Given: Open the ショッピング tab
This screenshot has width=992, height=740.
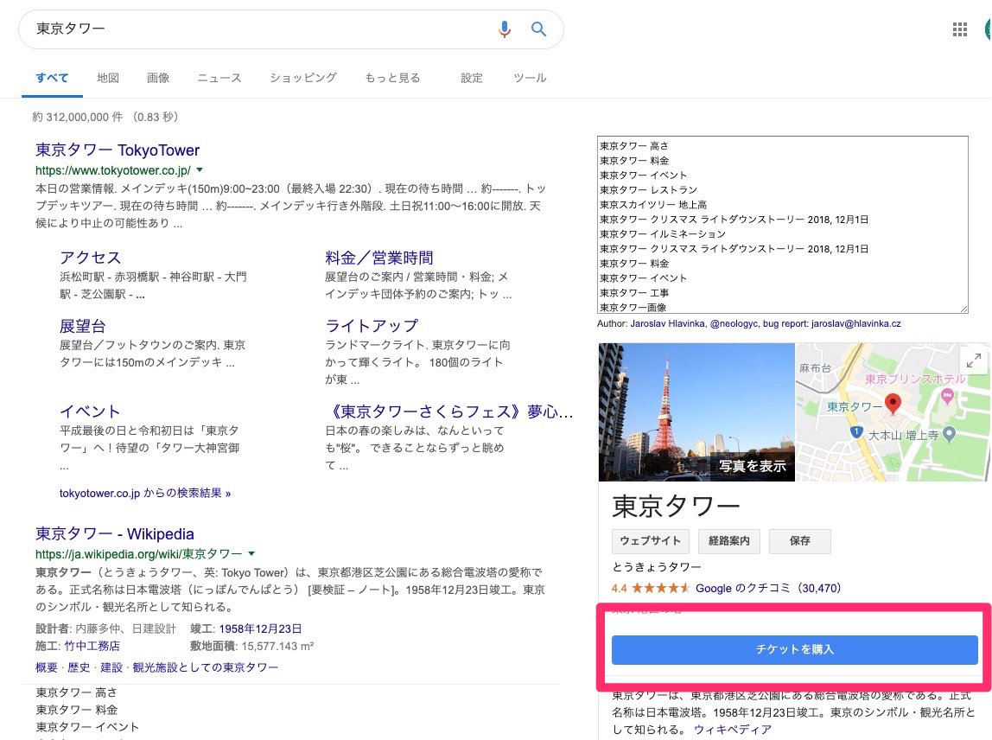Looking at the screenshot, I should click(x=303, y=78).
